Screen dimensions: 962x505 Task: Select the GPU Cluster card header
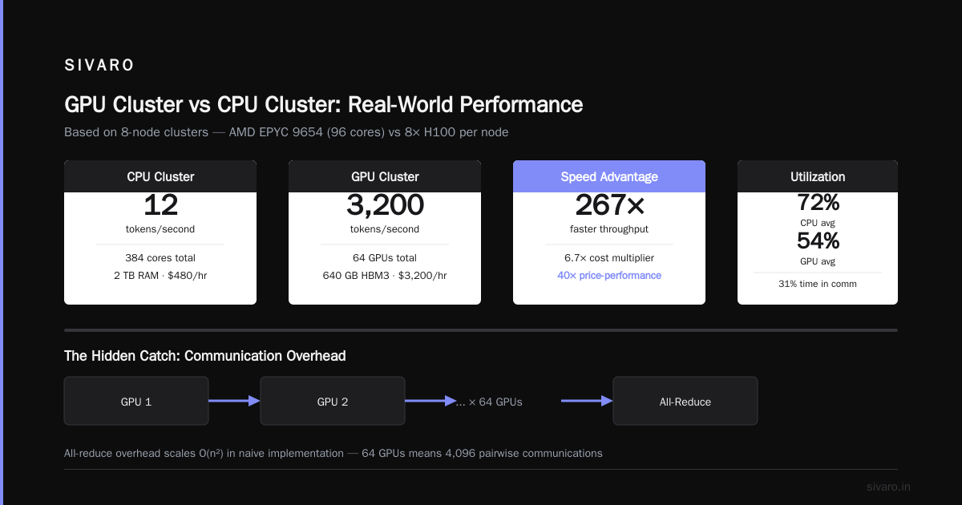[385, 176]
